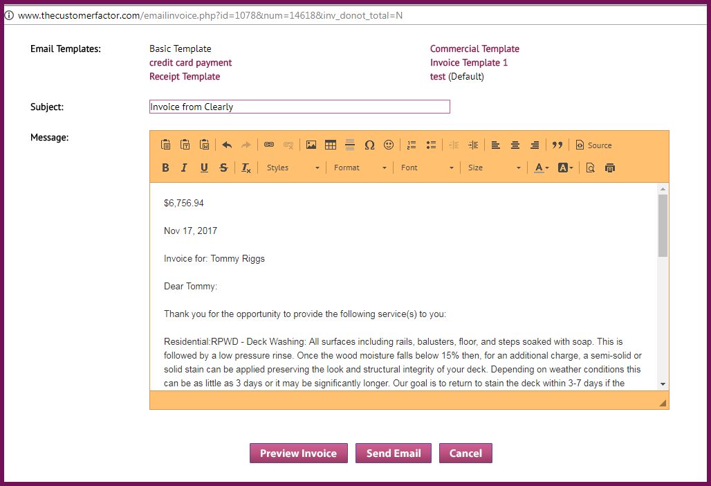Viewport: 711px width, 486px height.
Task: Undo the last edit
Action: point(228,145)
